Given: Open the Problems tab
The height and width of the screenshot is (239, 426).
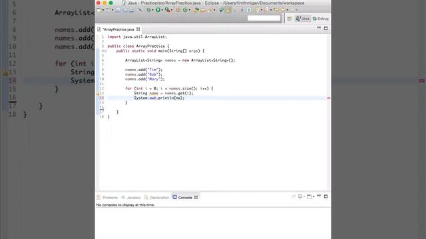Looking at the screenshot, I should pyautogui.click(x=107, y=198).
